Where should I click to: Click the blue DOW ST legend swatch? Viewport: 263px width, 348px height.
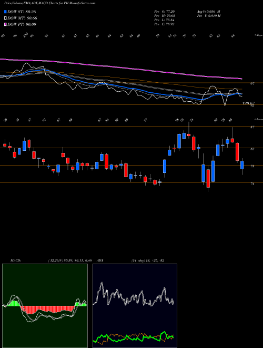pos(5,12)
